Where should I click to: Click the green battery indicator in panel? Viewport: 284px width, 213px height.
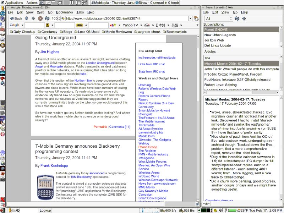click(x=232, y=210)
